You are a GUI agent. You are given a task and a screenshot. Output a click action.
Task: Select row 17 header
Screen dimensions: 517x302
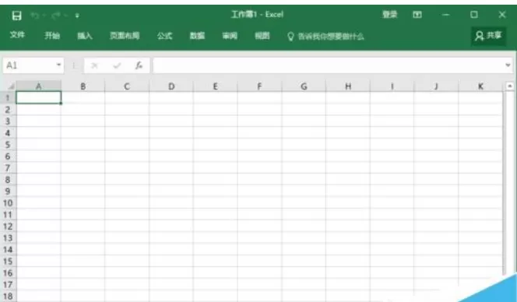8,284
